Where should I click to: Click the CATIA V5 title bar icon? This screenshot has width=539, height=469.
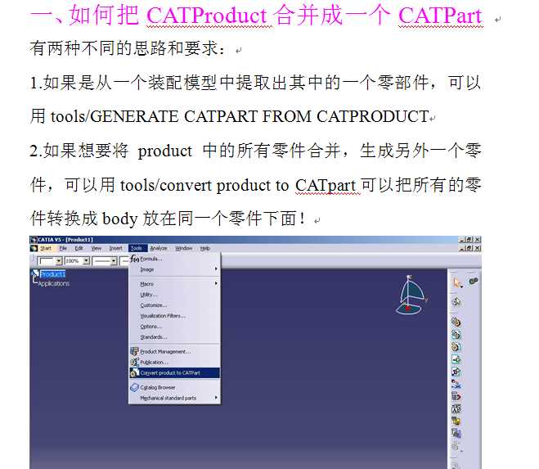tap(34, 240)
